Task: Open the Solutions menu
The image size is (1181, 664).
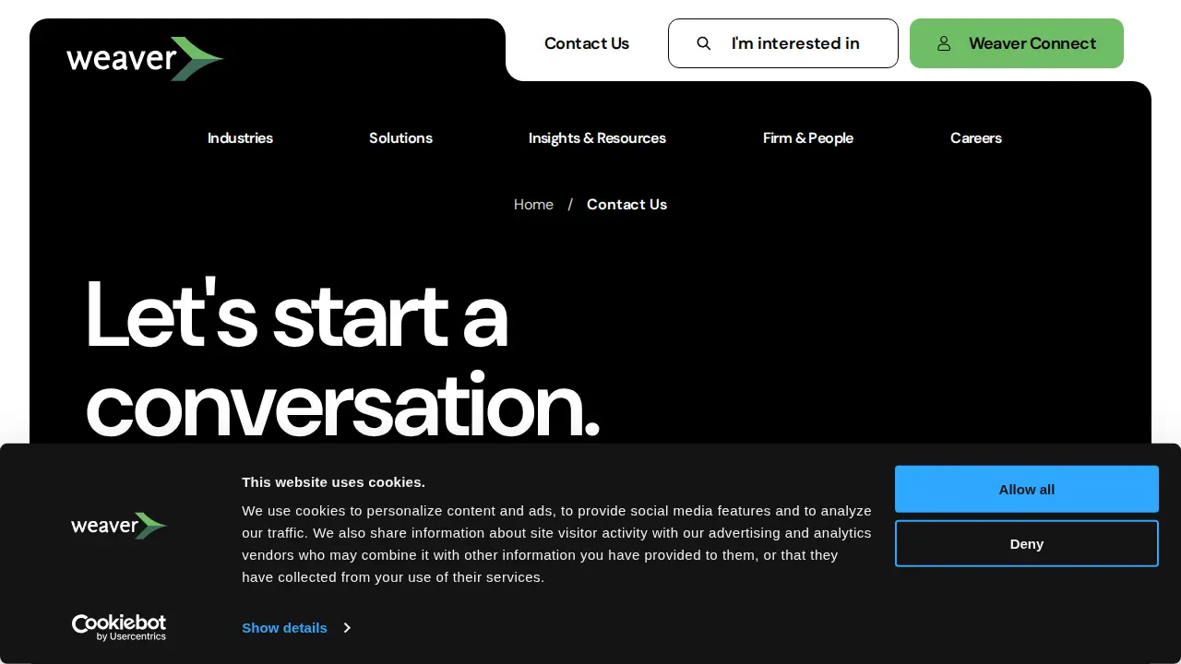Action: tap(400, 138)
